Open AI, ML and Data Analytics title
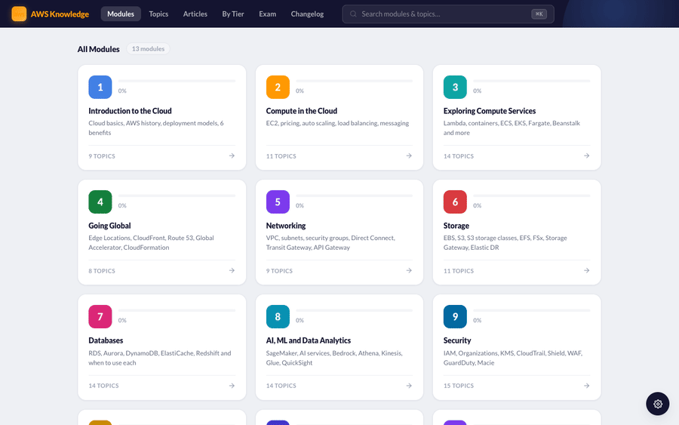Image resolution: width=679 pixels, height=425 pixels. tap(309, 340)
